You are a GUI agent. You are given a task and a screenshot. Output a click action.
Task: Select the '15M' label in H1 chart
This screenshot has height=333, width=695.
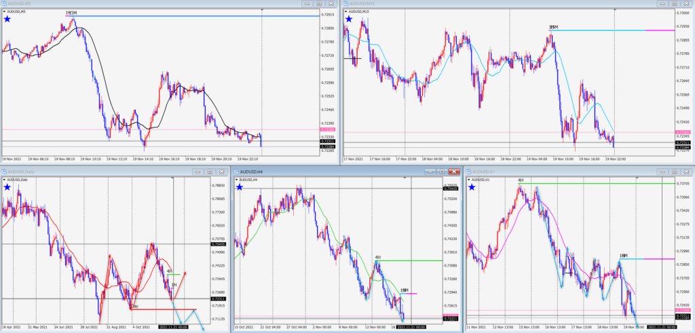pyautogui.click(x=623, y=256)
